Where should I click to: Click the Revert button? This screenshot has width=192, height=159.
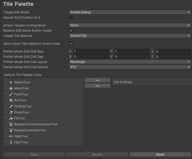tap(97, 155)
